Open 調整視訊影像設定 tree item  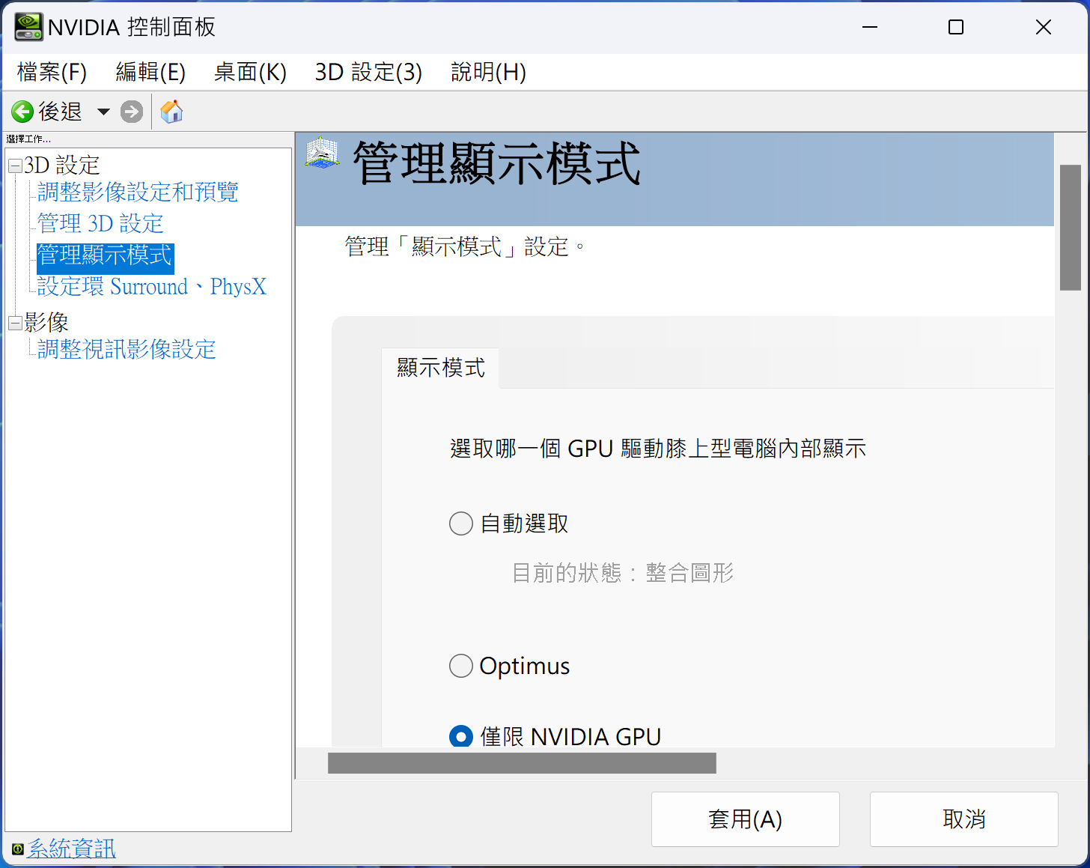pyautogui.click(x=127, y=350)
